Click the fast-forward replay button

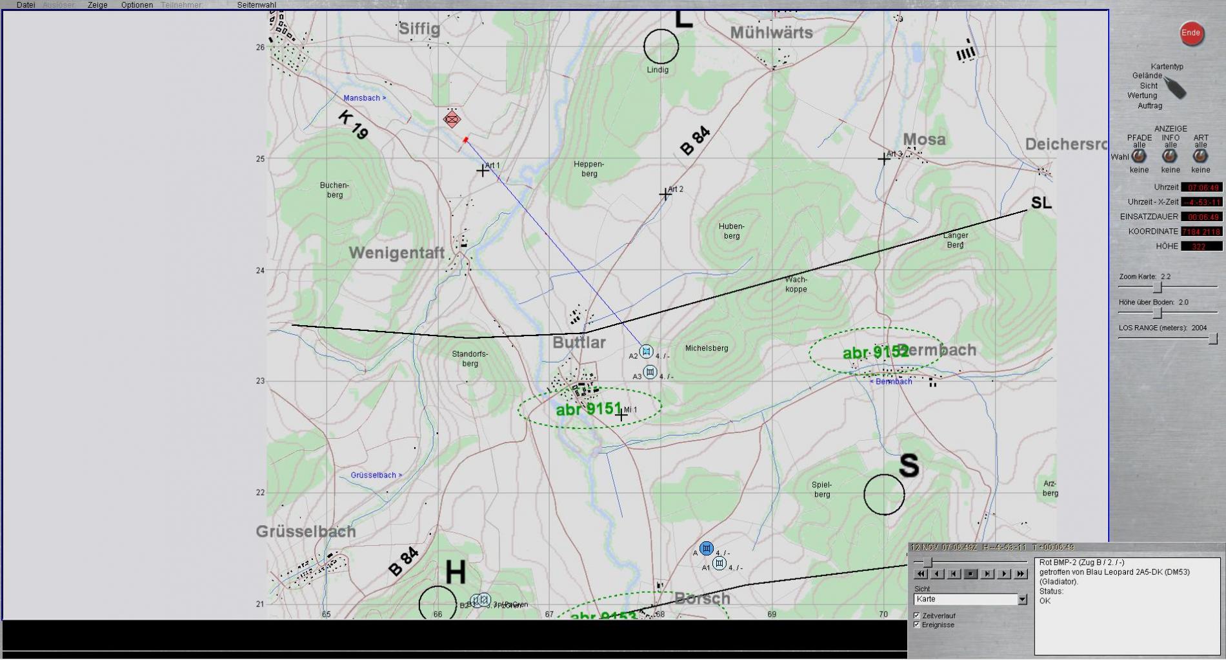tap(1020, 574)
